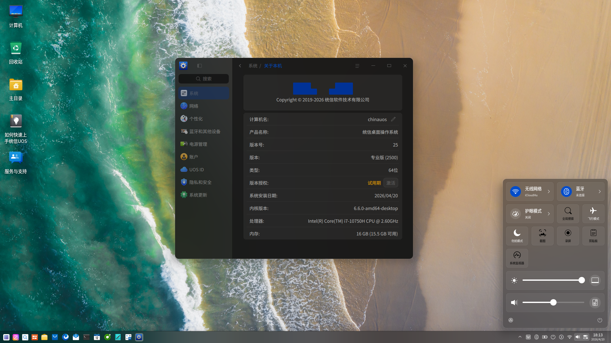Collapse the settings sidebar panel
The height and width of the screenshot is (343, 611).
pyautogui.click(x=200, y=66)
